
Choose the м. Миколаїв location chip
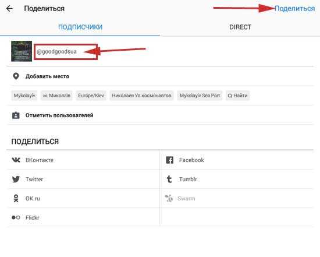click(56, 96)
